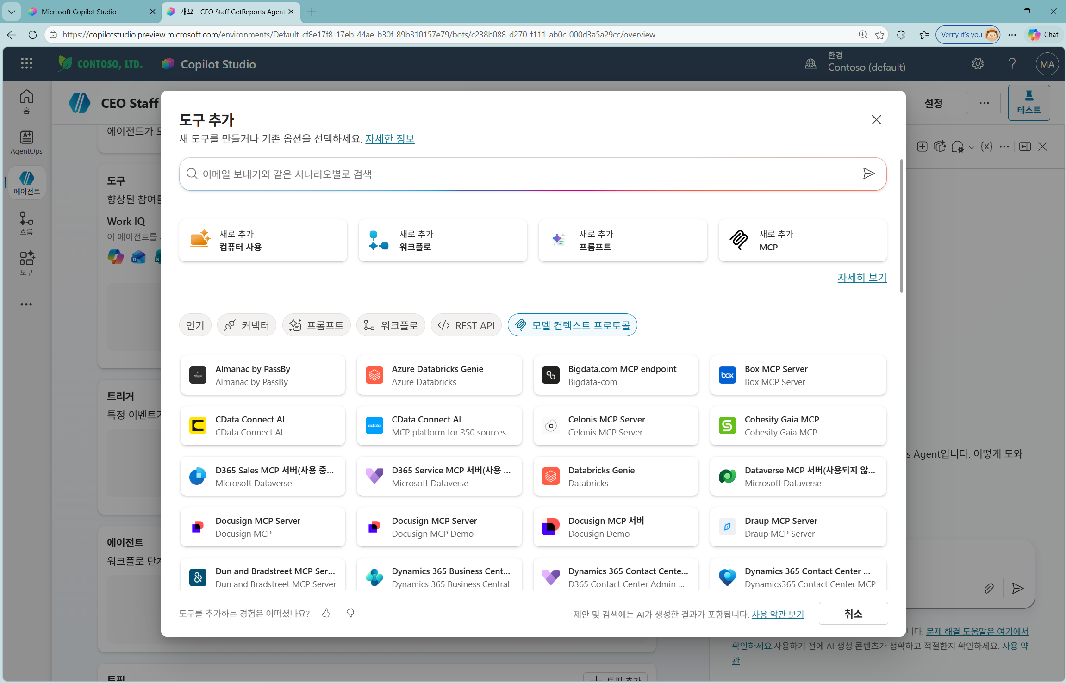Click the search send arrow icon

tap(869, 174)
